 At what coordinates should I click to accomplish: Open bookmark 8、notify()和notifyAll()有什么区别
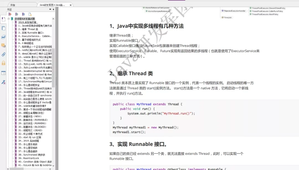tap(35, 50)
